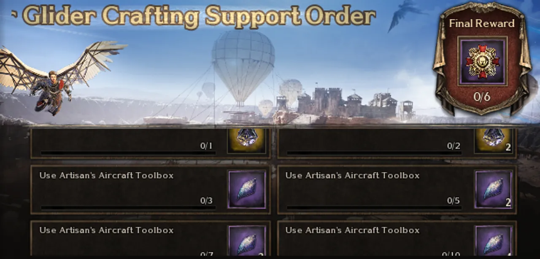Click the progress bar showing 0/2
Viewport: 540px width, 259px height.
[x=374, y=153]
